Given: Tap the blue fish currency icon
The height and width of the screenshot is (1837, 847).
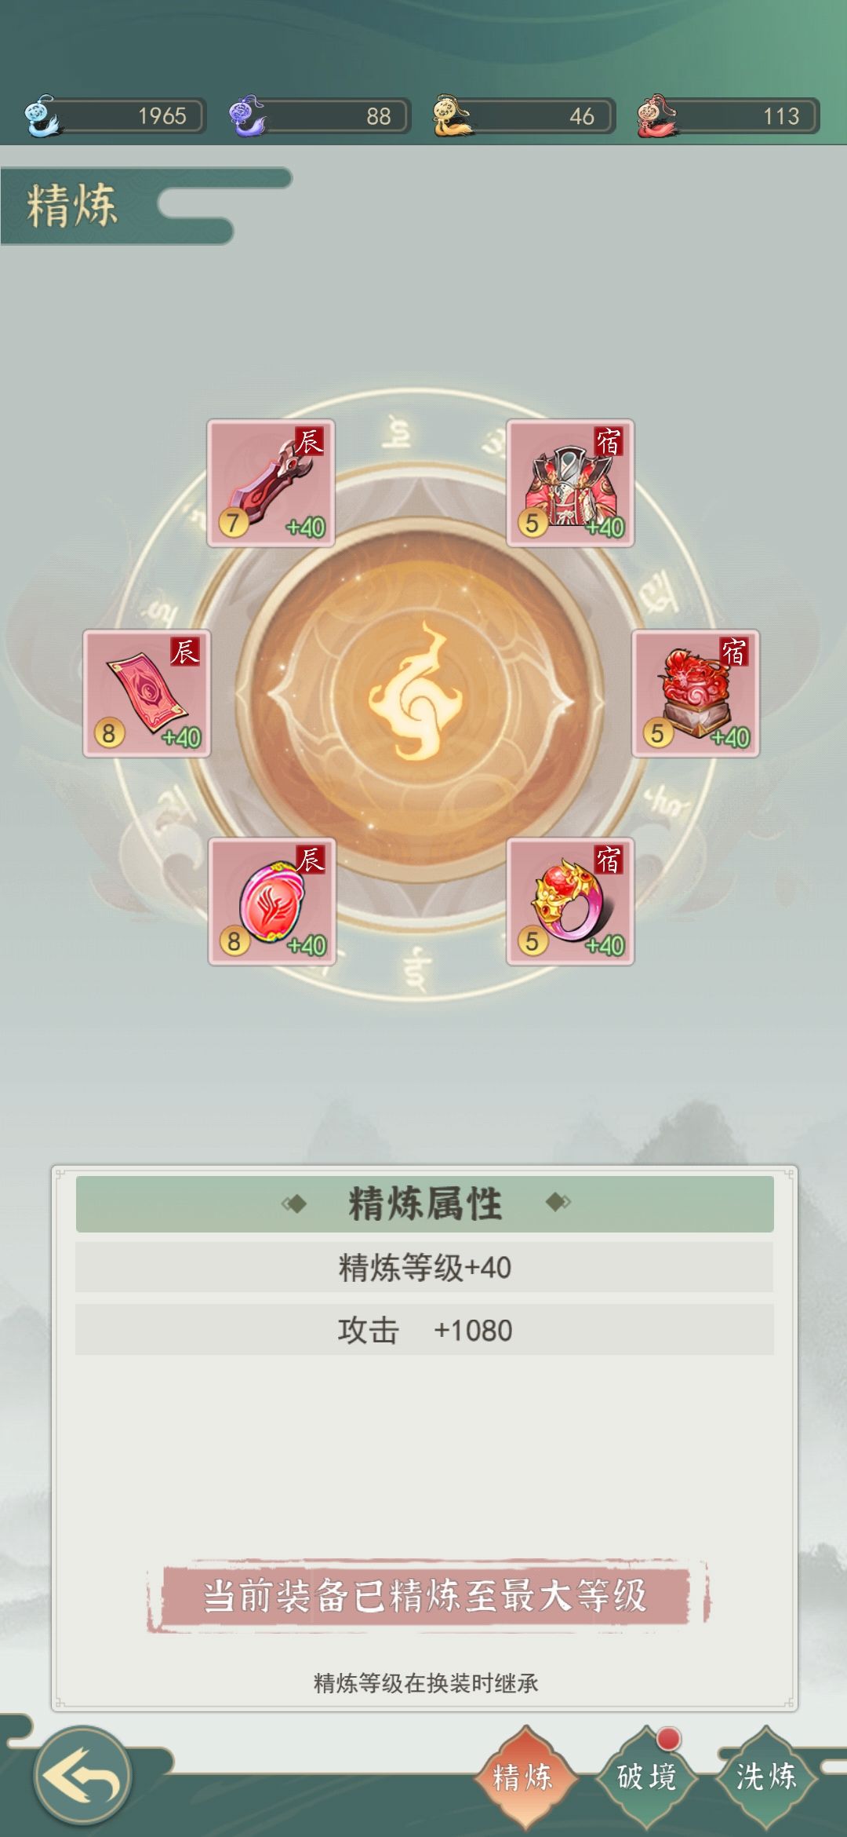Looking at the screenshot, I should pyautogui.click(x=41, y=116).
